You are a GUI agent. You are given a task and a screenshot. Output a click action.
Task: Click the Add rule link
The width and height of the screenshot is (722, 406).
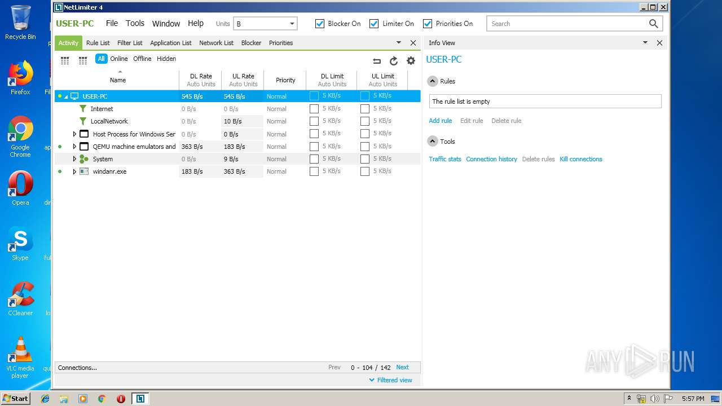point(440,121)
